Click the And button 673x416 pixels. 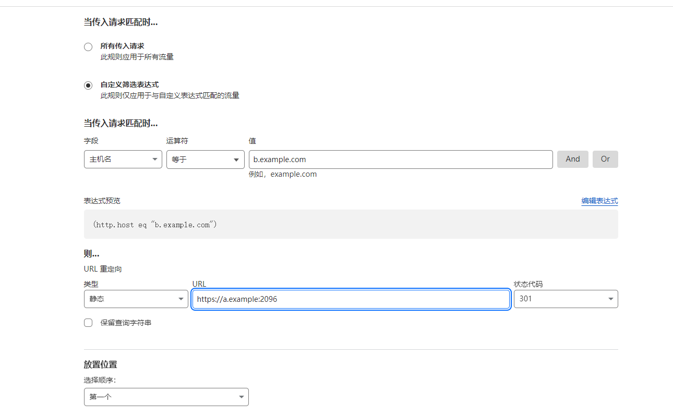tap(572, 159)
